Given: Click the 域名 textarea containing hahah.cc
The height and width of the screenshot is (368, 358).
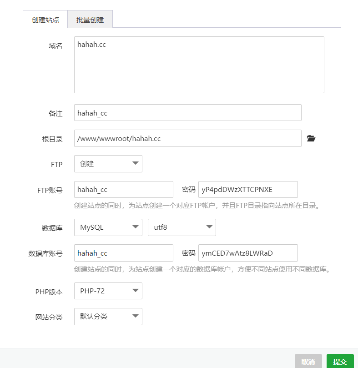Looking at the screenshot, I should 199,65.
